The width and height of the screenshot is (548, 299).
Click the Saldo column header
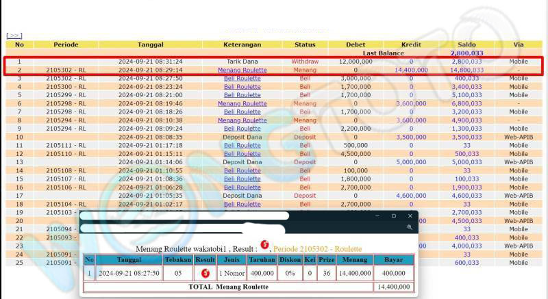466,44
